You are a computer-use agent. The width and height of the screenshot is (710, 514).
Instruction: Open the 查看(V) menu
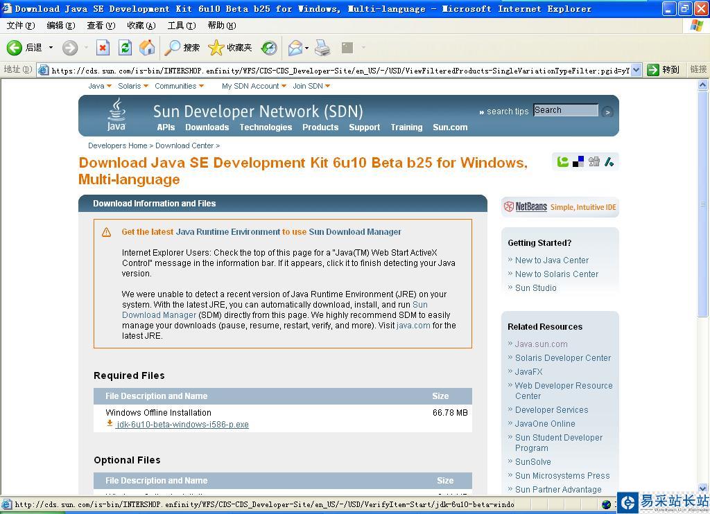[x=101, y=26]
